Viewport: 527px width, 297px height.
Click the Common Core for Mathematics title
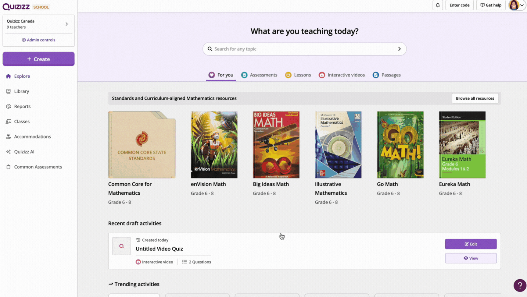[x=130, y=189]
